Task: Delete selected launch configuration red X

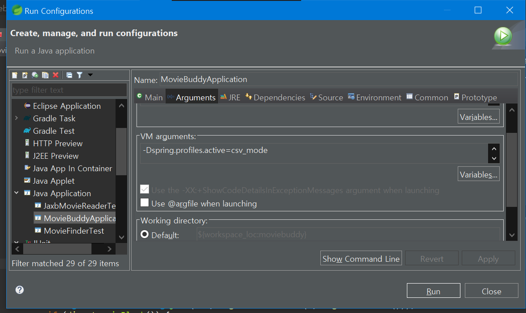Action: pos(56,75)
